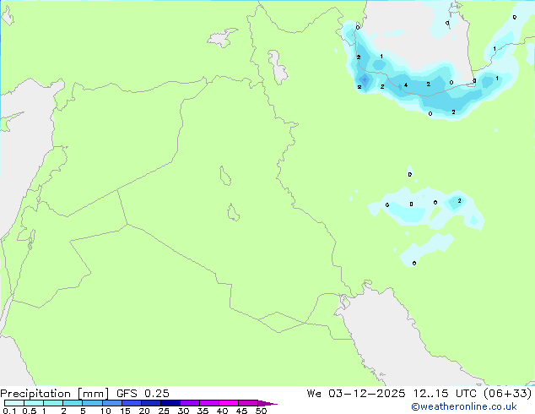Click the '50' legend scale label

pos(262,411)
